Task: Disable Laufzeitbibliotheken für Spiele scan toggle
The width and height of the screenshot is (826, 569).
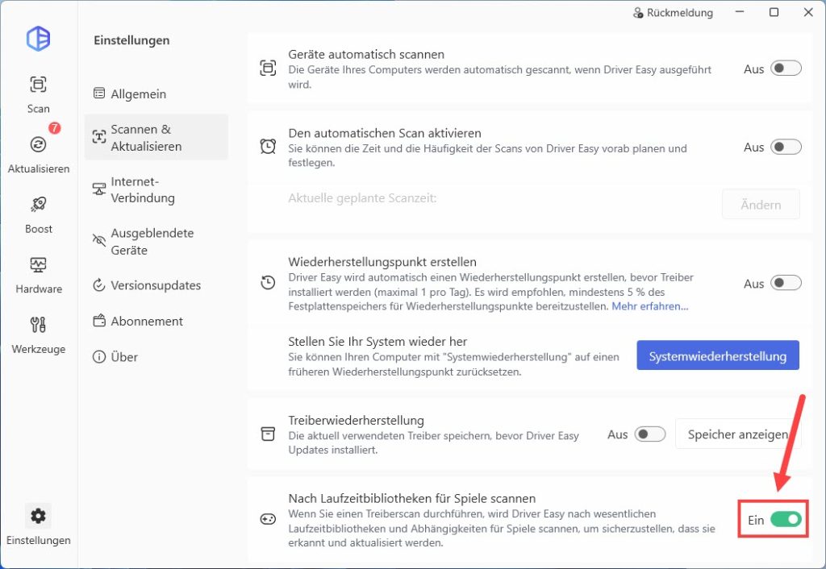Action: pos(786,520)
